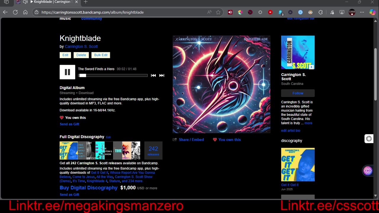Follow Carrington S. Scott
Image resolution: width=379 pixels, height=213 pixels.
tap(298, 93)
